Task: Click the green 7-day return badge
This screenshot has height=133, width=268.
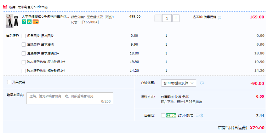Action: click(x=24, y=22)
